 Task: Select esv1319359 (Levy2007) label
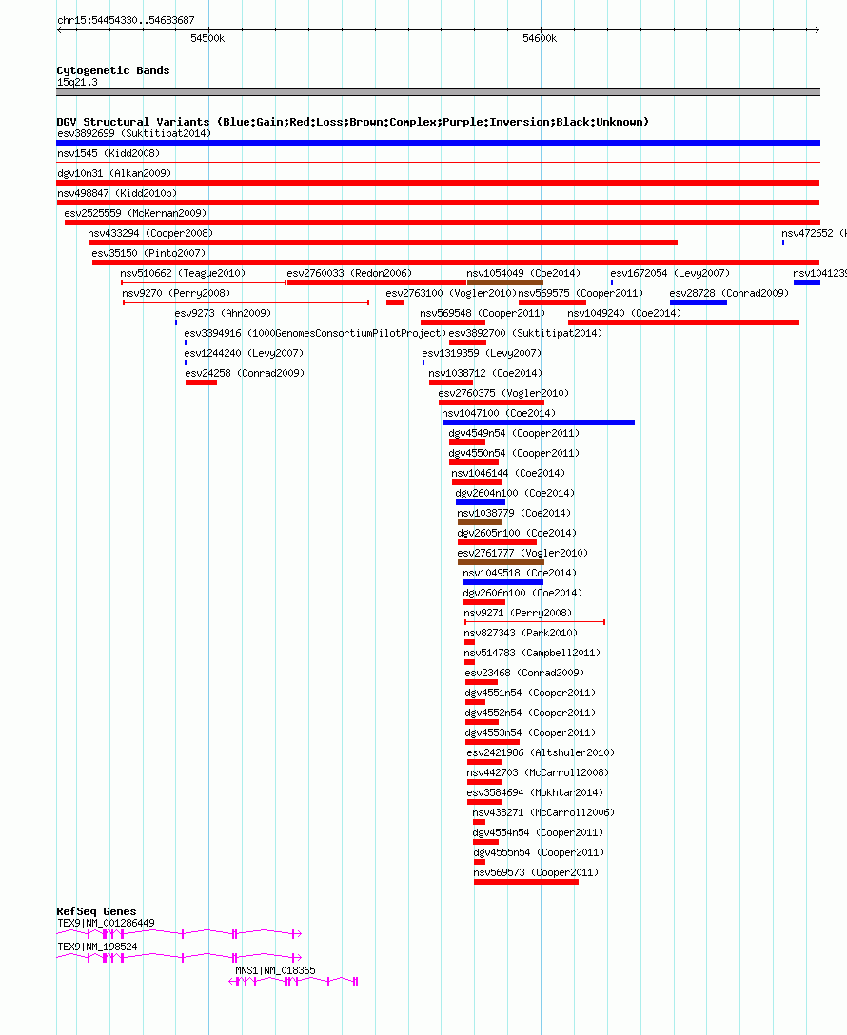pos(482,353)
